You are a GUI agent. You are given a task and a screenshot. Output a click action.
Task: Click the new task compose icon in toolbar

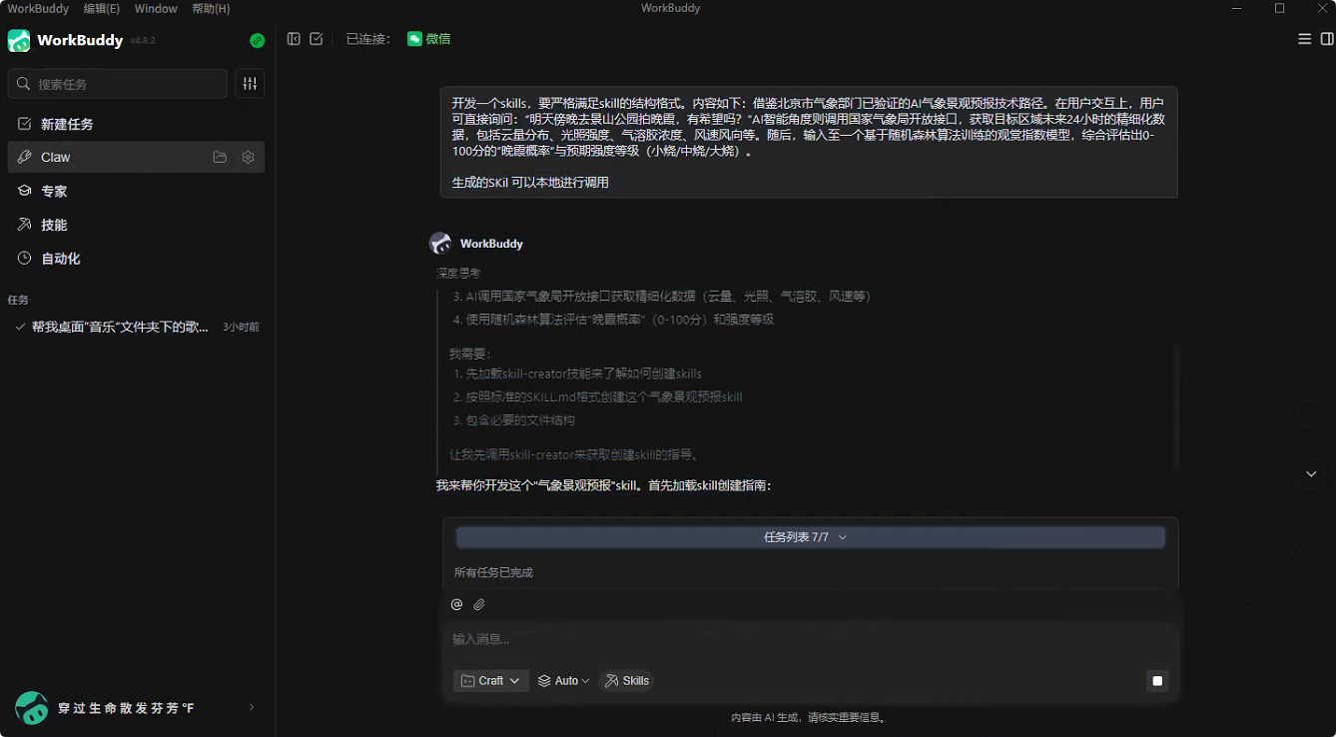pyautogui.click(x=317, y=39)
